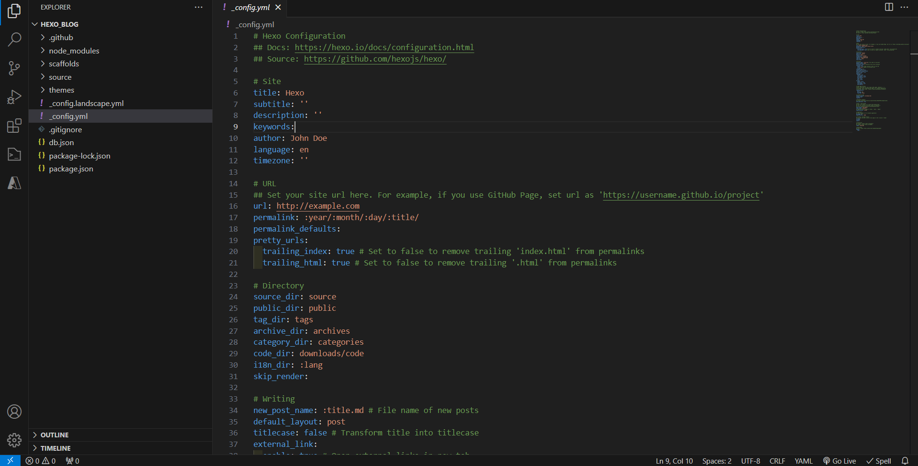The height and width of the screenshot is (466, 918).
Task: Open the Manage gear icon
Action: coord(14,440)
